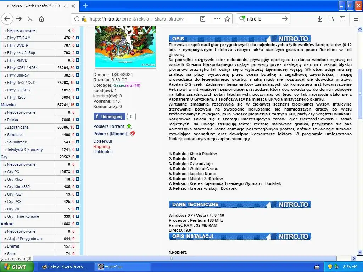Screen dimensions: 363x272
Task: Click the horizontal scrollbar right arrow
Action: tap(354, 258)
